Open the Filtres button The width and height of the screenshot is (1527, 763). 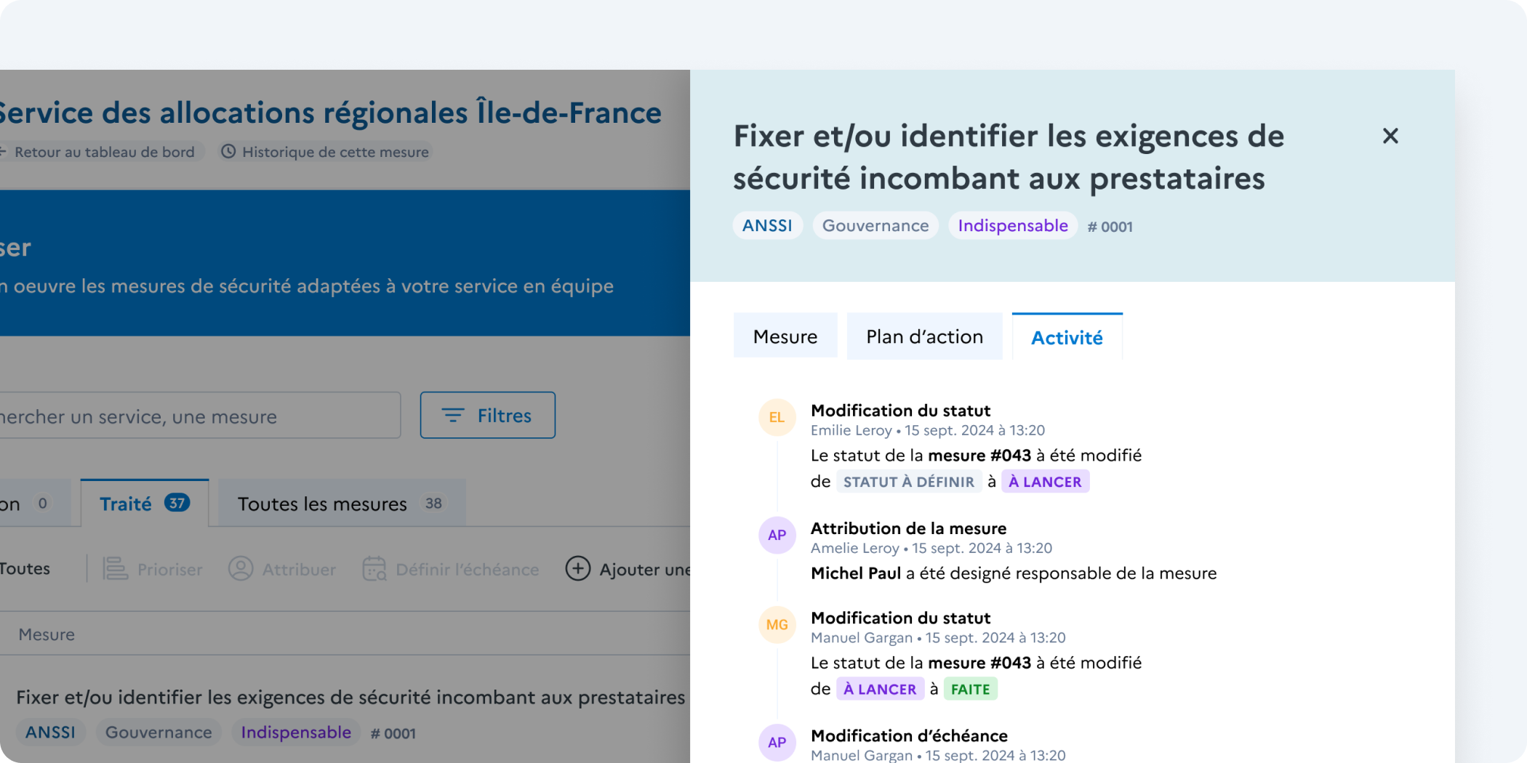point(487,416)
